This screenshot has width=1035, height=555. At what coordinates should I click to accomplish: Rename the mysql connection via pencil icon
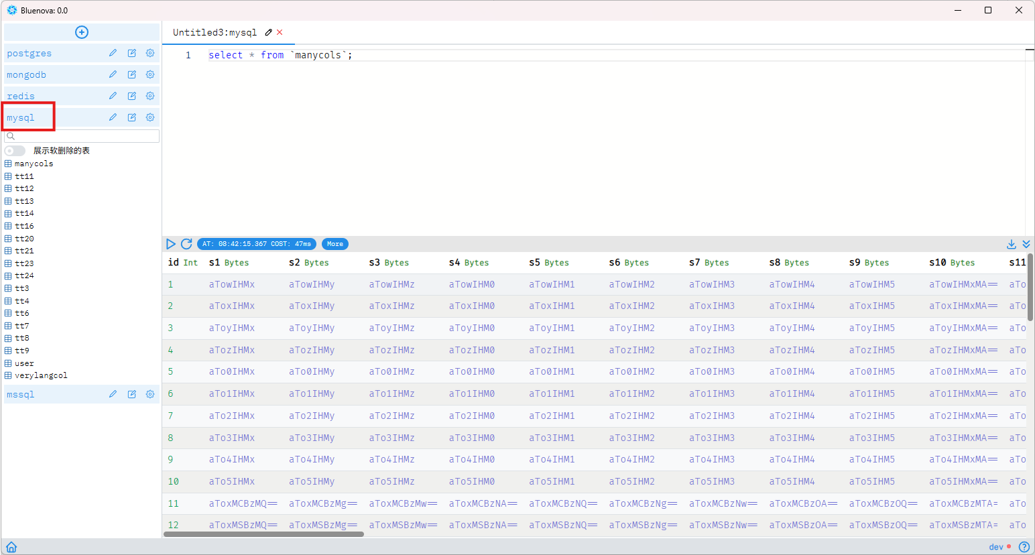(x=113, y=117)
